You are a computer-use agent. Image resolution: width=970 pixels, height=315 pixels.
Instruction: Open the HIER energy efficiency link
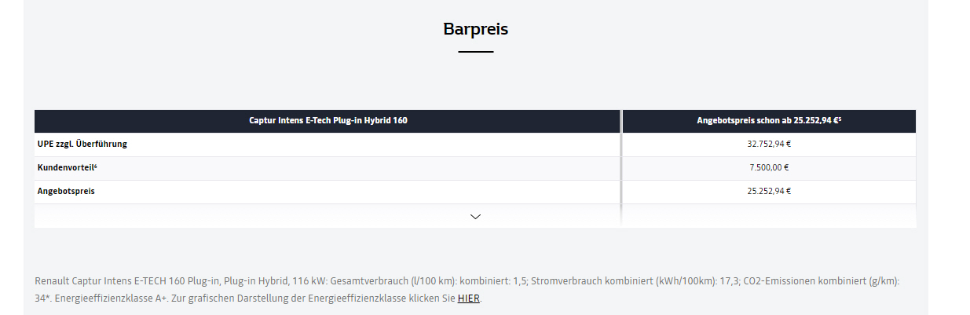[468, 299]
